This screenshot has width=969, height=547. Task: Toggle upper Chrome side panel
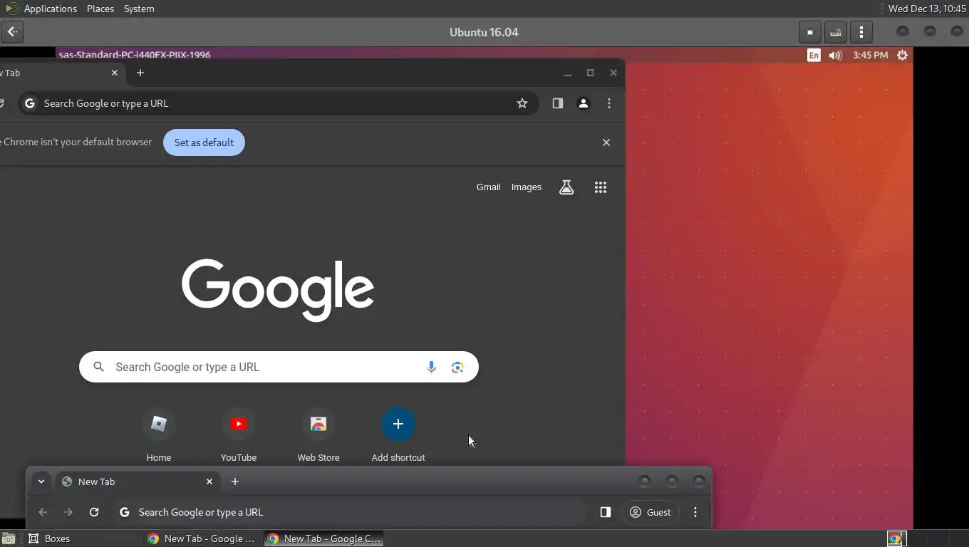pos(558,103)
